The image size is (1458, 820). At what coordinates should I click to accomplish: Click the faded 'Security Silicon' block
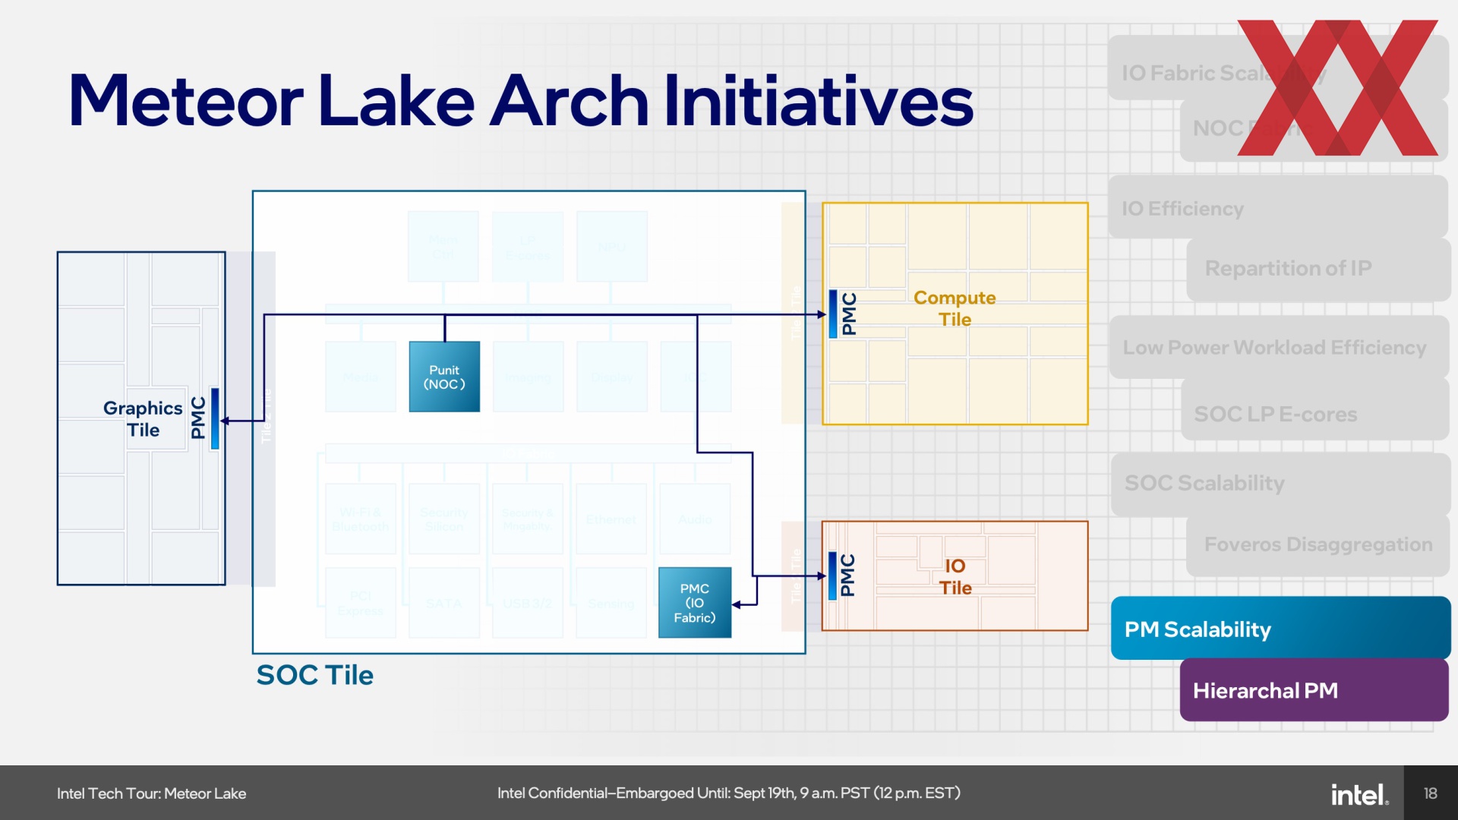click(x=444, y=519)
